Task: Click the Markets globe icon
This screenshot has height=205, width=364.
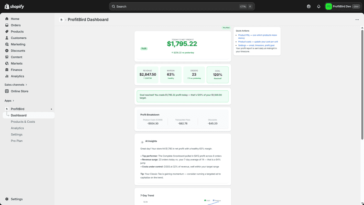Action: [x=7, y=63]
